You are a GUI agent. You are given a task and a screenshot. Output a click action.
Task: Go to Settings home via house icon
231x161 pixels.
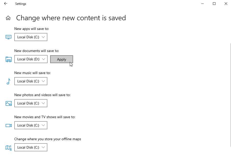tap(8, 18)
